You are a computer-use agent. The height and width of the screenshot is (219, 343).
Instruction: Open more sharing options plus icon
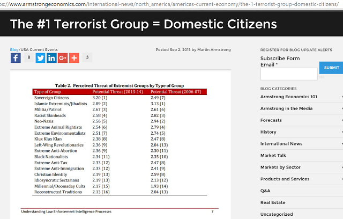(74, 58)
